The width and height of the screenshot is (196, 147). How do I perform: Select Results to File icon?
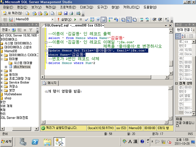[x=134, y=20]
